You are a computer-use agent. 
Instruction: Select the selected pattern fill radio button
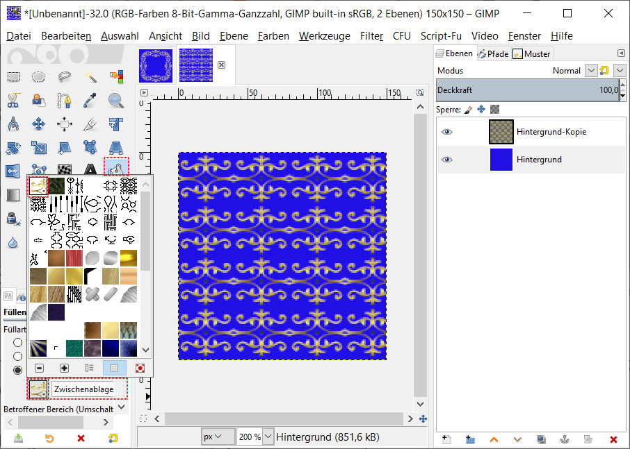tap(17, 370)
